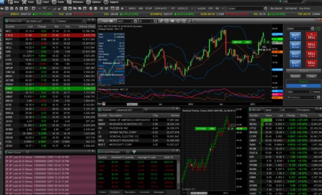Open the Stock dropdown in Hot List

[272, 110]
